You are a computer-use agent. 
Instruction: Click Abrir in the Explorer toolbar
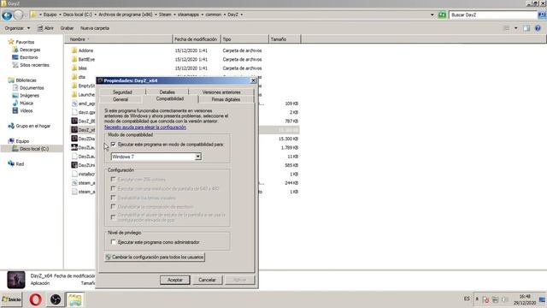45,28
